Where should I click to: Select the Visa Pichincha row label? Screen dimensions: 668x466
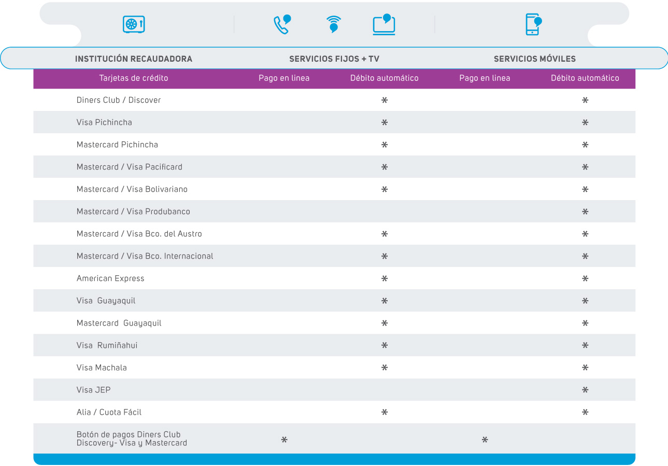pyautogui.click(x=104, y=122)
